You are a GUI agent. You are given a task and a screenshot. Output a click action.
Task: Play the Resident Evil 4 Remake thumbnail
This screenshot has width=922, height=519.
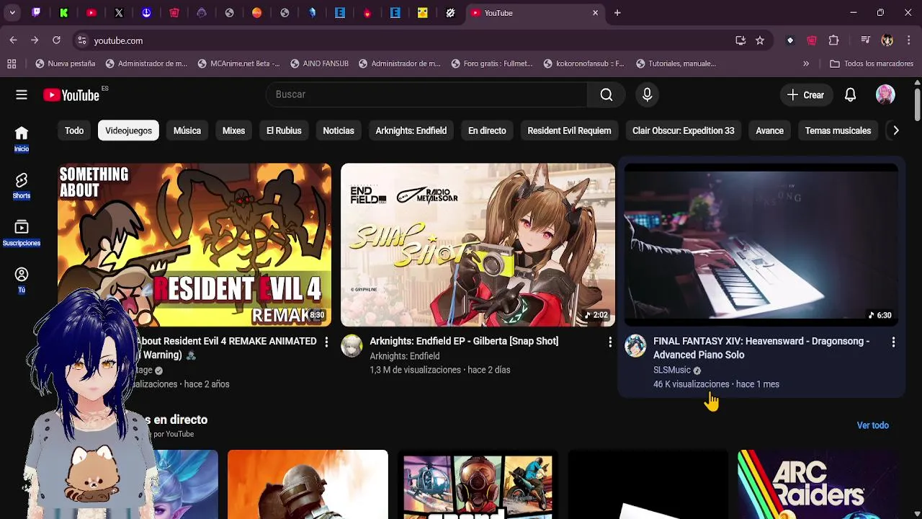tap(194, 245)
